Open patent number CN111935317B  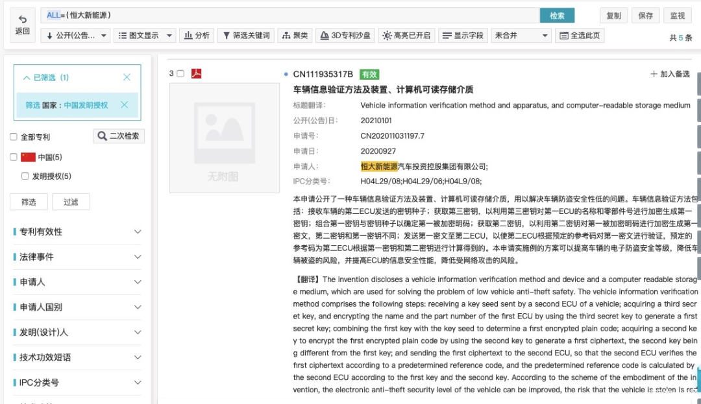(323, 74)
